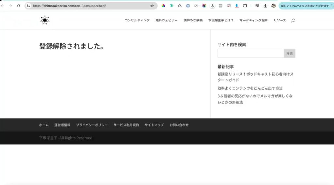This screenshot has width=334, height=185.
Task: Open the 効率よくコンテンツをどんどん出す方法 article link
Action: pos(250,88)
